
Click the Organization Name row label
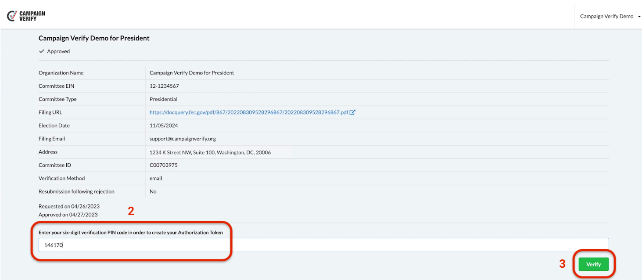coord(61,73)
